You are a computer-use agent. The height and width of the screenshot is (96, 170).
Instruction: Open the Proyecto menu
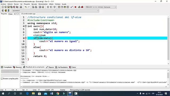[x=27, y=4]
